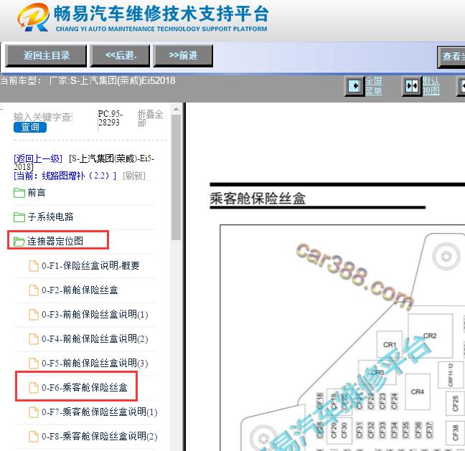The image size is (465, 451).
Task: Go back with the <<后退 button
Action: (121, 56)
